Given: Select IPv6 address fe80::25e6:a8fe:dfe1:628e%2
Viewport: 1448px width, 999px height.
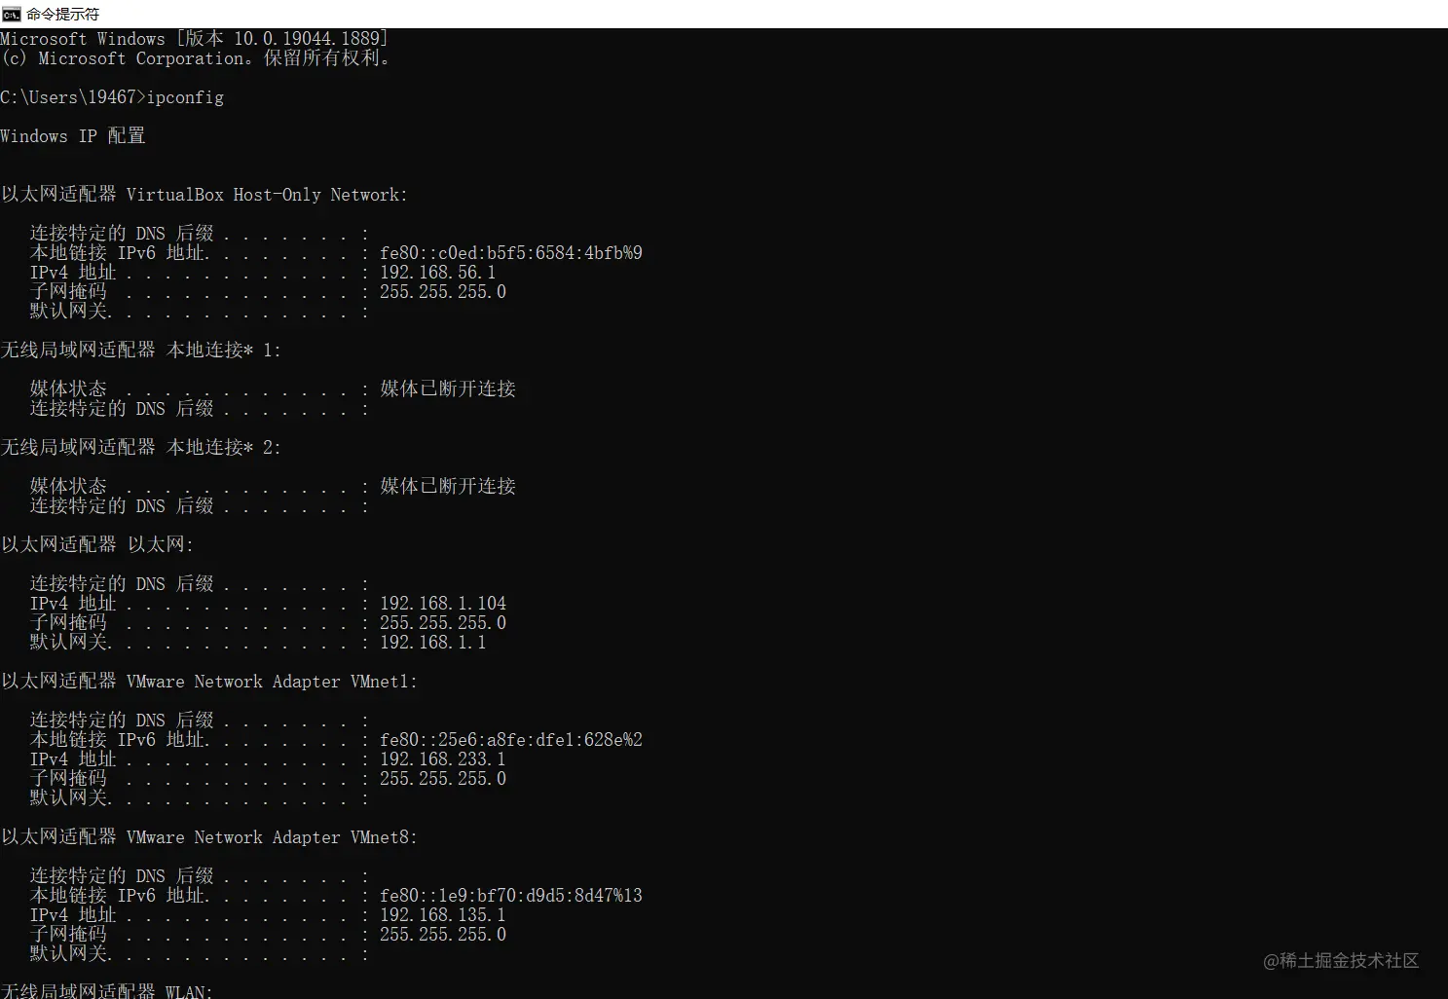Looking at the screenshot, I should tap(511, 740).
